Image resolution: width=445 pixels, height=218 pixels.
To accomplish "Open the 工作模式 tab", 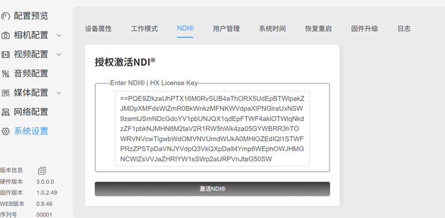I will pyautogui.click(x=144, y=28).
